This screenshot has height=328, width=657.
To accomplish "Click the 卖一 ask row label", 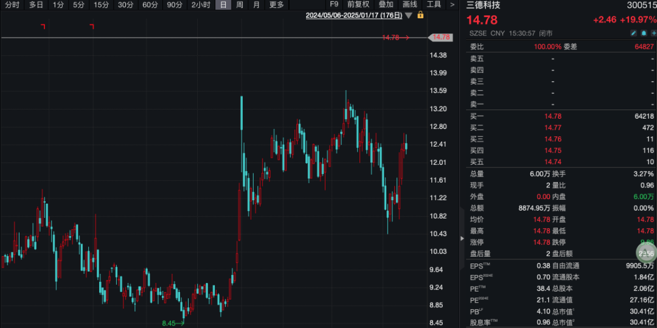I will point(477,104).
